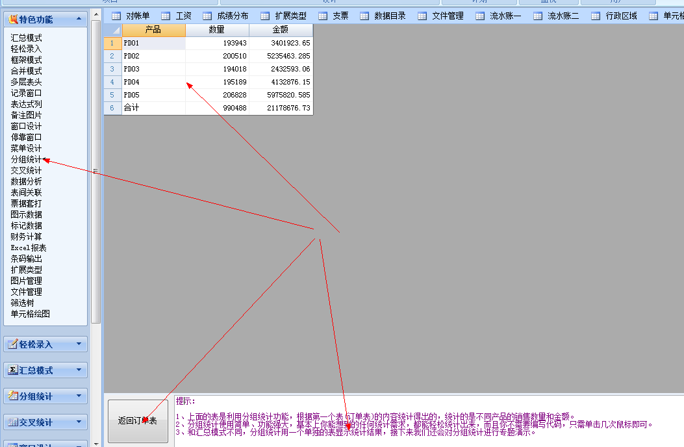Open 汇总模式 in the feature list
Viewport: 684px width, 447px height.
[x=27, y=38]
